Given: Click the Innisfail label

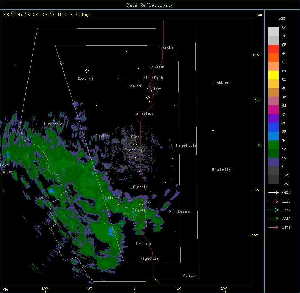Looking at the screenshot, I should [144, 113].
